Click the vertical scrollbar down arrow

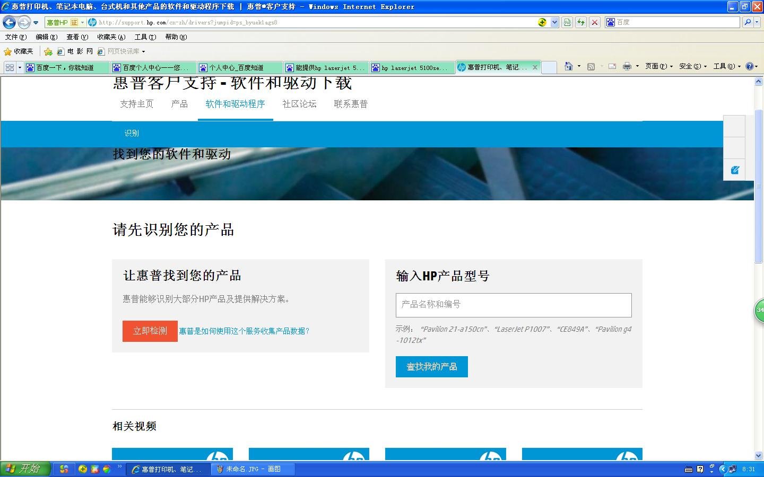(759, 455)
